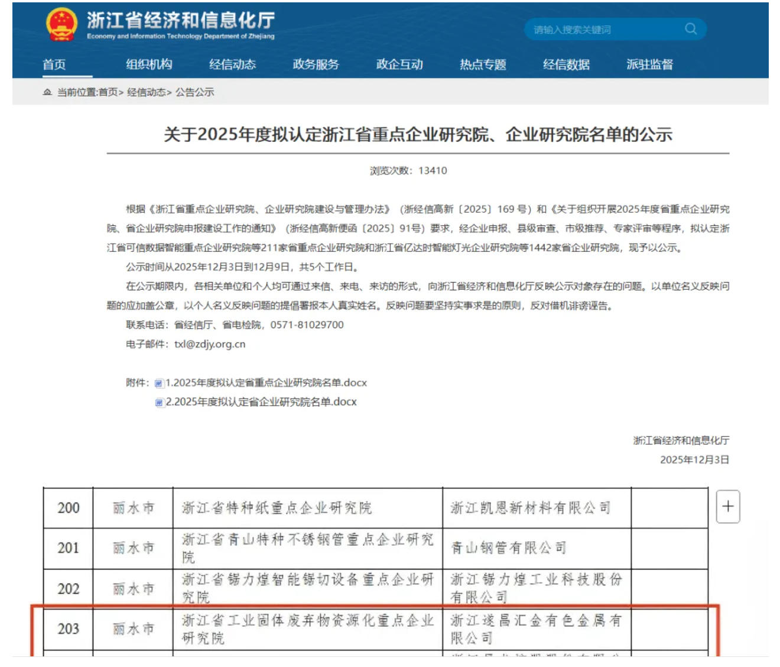Download the 省重点企业研究院名单 attachment

click(265, 383)
